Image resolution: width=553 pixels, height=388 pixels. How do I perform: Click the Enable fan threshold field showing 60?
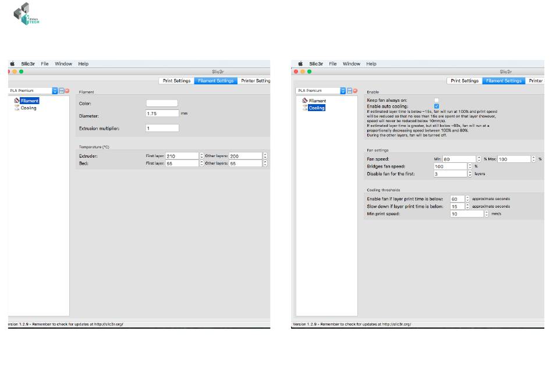pos(458,199)
